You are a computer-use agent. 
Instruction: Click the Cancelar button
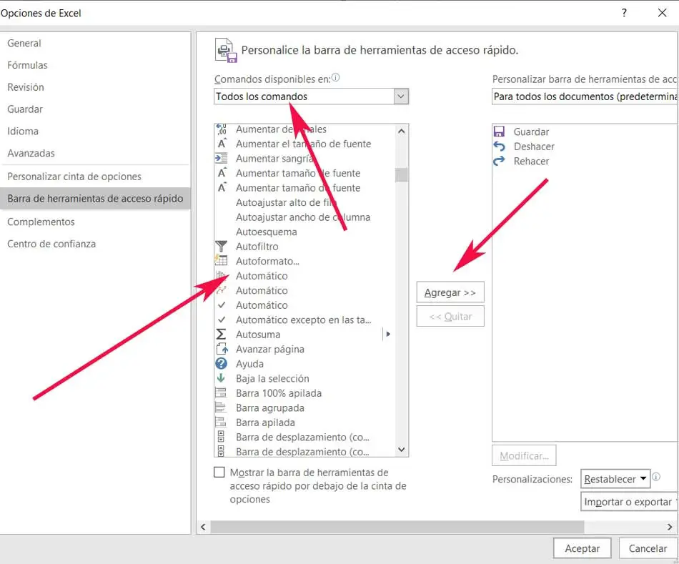point(648,548)
